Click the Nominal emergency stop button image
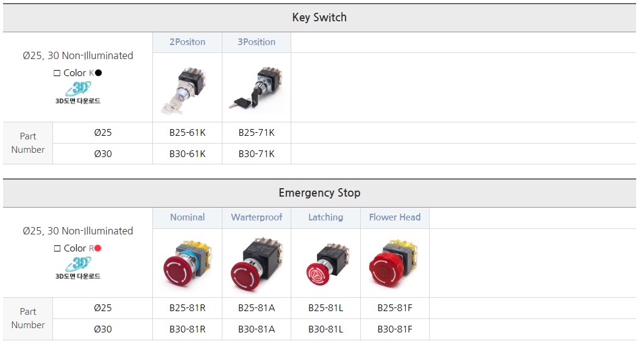Viewport: 638px width, 344px height. tap(187, 264)
